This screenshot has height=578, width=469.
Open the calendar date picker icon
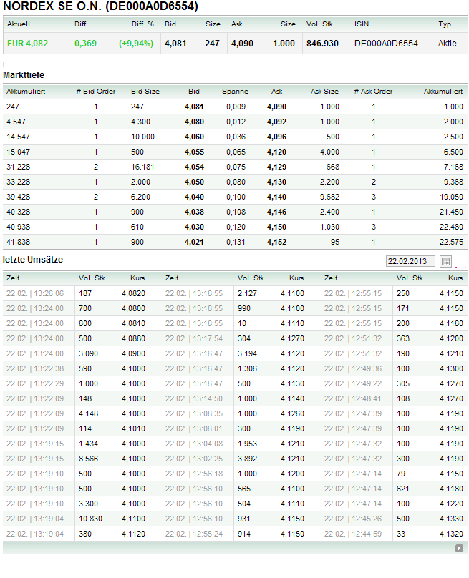click(446, 261)
